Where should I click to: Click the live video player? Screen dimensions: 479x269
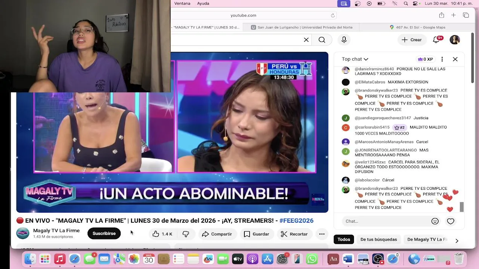click(172, 133)
